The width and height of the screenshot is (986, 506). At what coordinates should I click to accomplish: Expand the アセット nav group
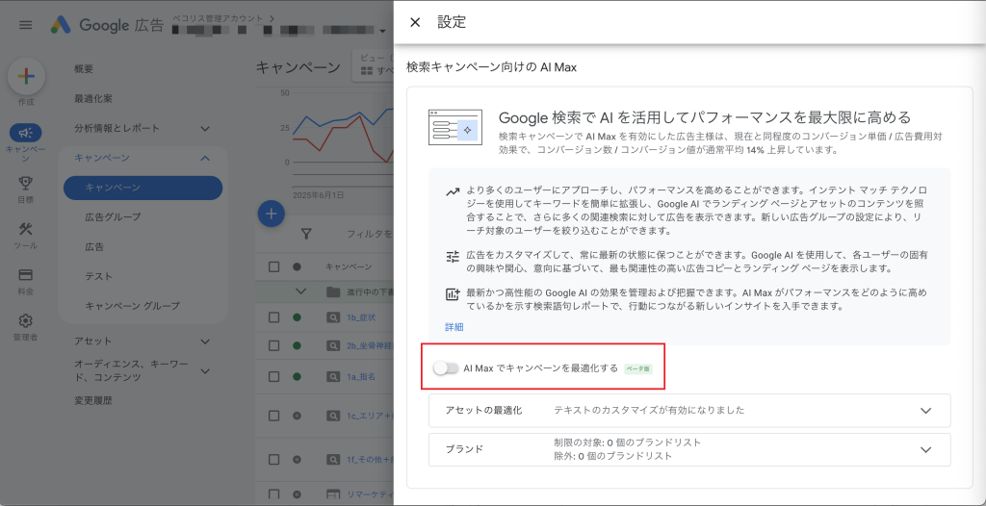pyautogui.click(x=205, y=342)
